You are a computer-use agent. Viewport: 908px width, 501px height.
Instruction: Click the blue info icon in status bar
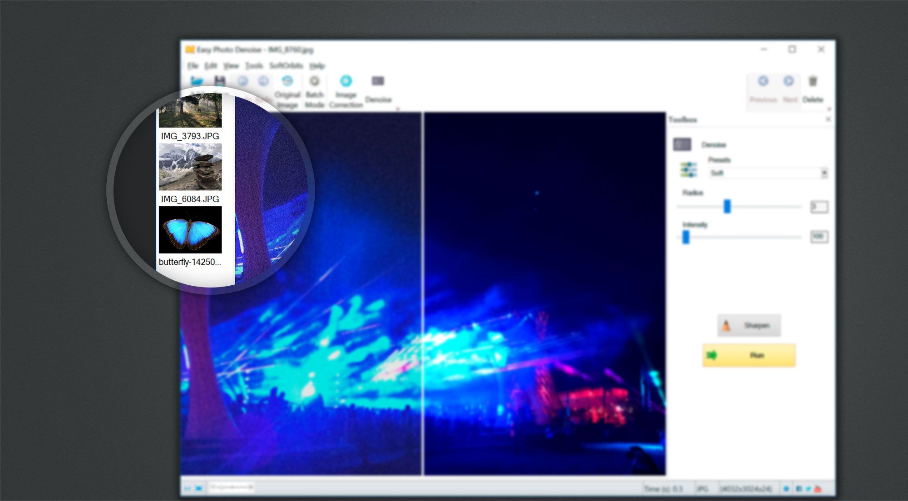786,489
